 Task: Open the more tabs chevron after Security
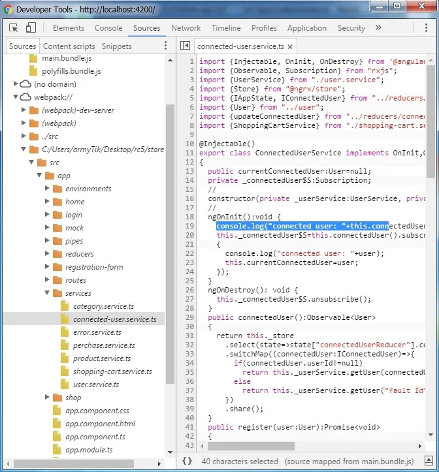click(378, 27)
